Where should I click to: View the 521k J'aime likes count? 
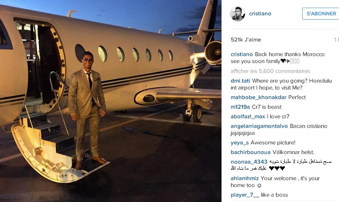point(246,40)
